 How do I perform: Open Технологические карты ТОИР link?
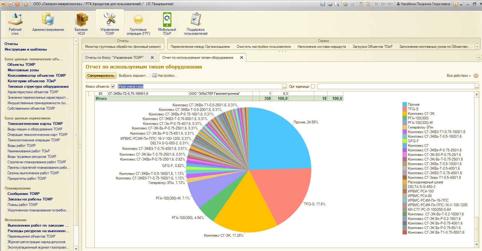[35, 124]
